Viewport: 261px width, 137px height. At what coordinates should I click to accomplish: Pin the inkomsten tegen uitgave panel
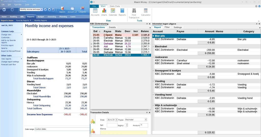click(256, 24)
